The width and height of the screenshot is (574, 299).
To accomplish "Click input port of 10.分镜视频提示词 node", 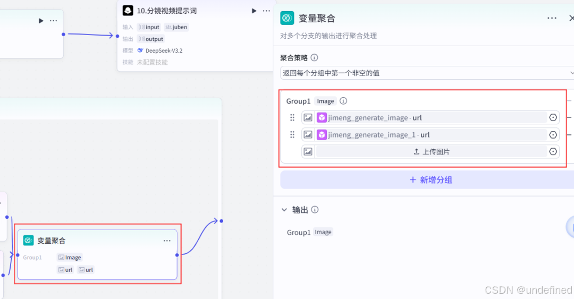I will 117,36.
